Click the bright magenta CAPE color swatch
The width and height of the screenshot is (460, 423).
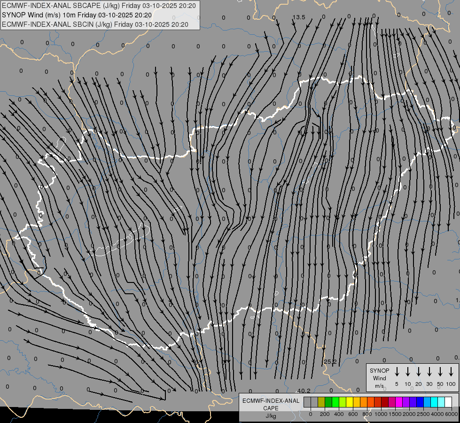tap(399, 402)
